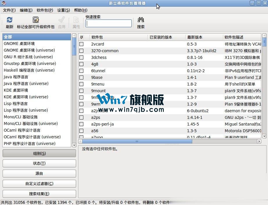
Task: Select the Mono/CLI 基础设施 category
Action: click(x=37, y=117)
